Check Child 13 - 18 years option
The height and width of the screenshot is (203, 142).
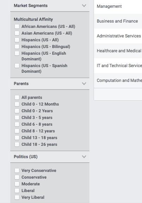pos(17,138)
